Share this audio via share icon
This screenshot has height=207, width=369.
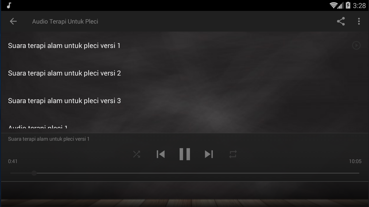click(x=341, y=21)
